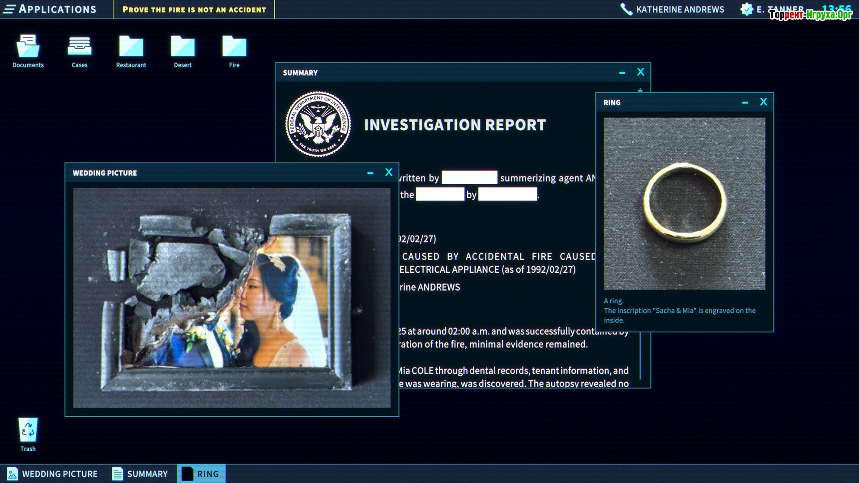This screenshot has height=483, width=859.
Task: Switch to Wedding Picture in taskbar
Action: point(53,474)
